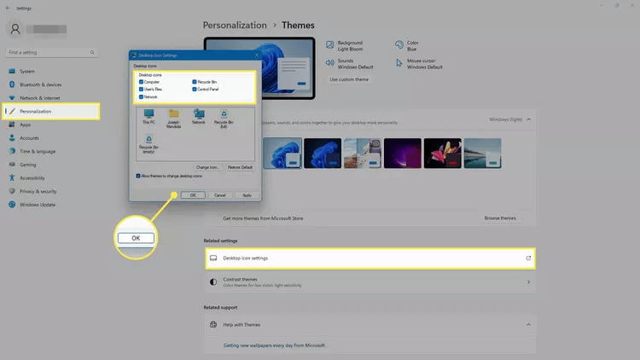
Task: Open the Contrast themes row
Action: (370, 282)
